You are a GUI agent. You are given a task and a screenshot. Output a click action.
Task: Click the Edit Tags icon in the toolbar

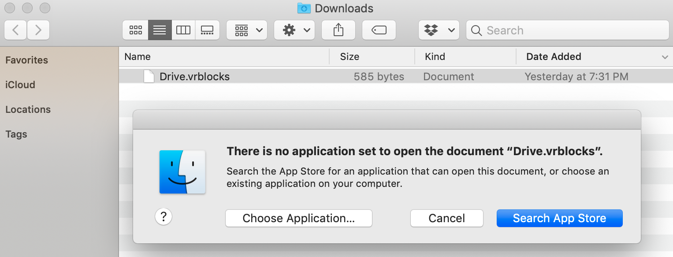tap(379, 30)
